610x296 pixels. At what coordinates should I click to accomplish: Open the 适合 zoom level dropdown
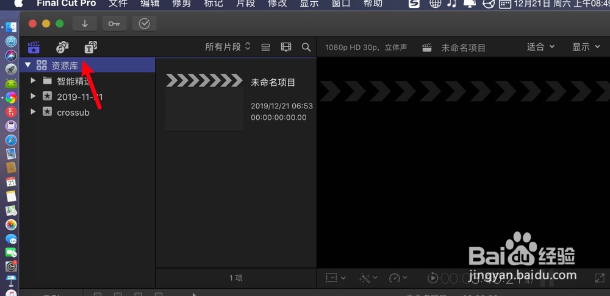tap(540, 47)
